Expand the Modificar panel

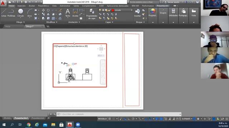(x=52, y=22)
